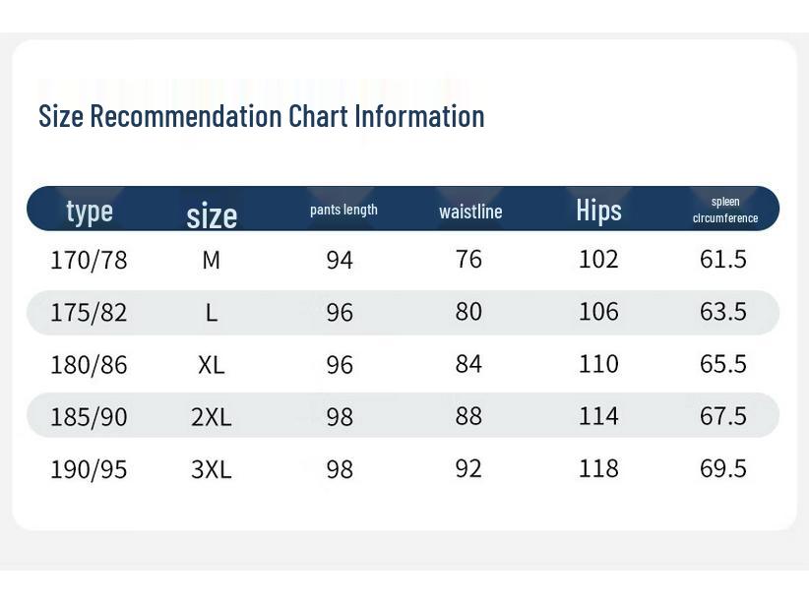Screen dimensions: 809x607
Task: Click the waistline column header
Action: coord(470,212)
